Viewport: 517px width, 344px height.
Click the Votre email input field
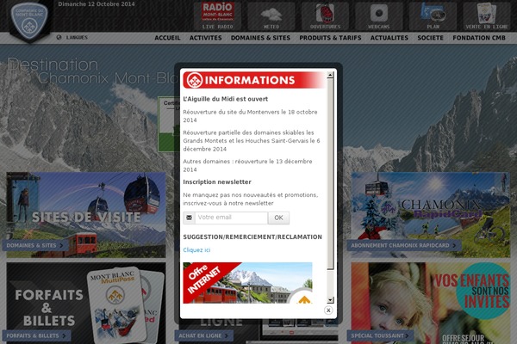tap(231, 218)
